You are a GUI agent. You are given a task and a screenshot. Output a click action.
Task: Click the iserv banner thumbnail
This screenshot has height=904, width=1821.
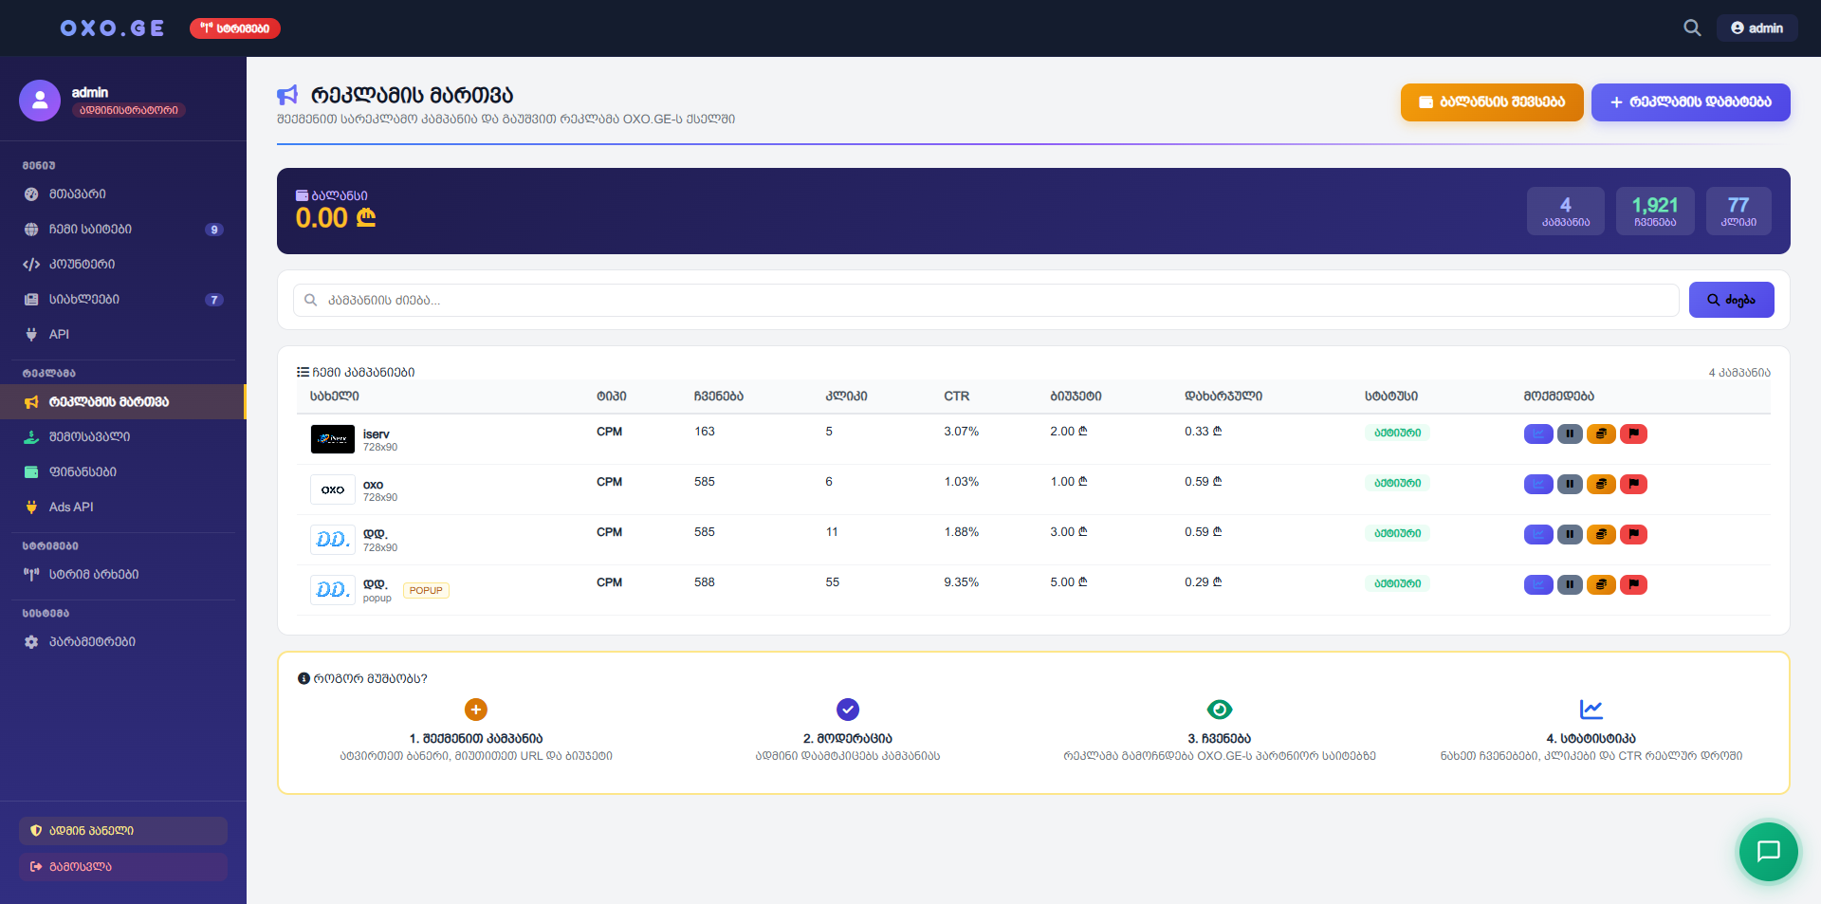coord(333,439)
